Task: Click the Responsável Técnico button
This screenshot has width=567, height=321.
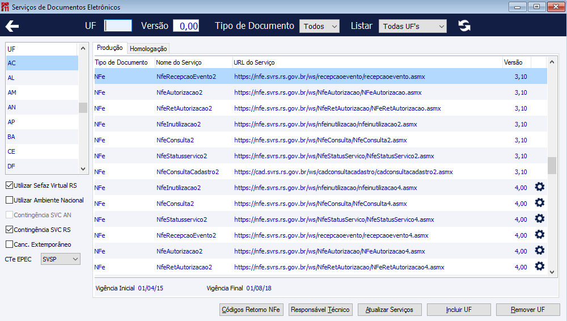Action: coord(320,310)
